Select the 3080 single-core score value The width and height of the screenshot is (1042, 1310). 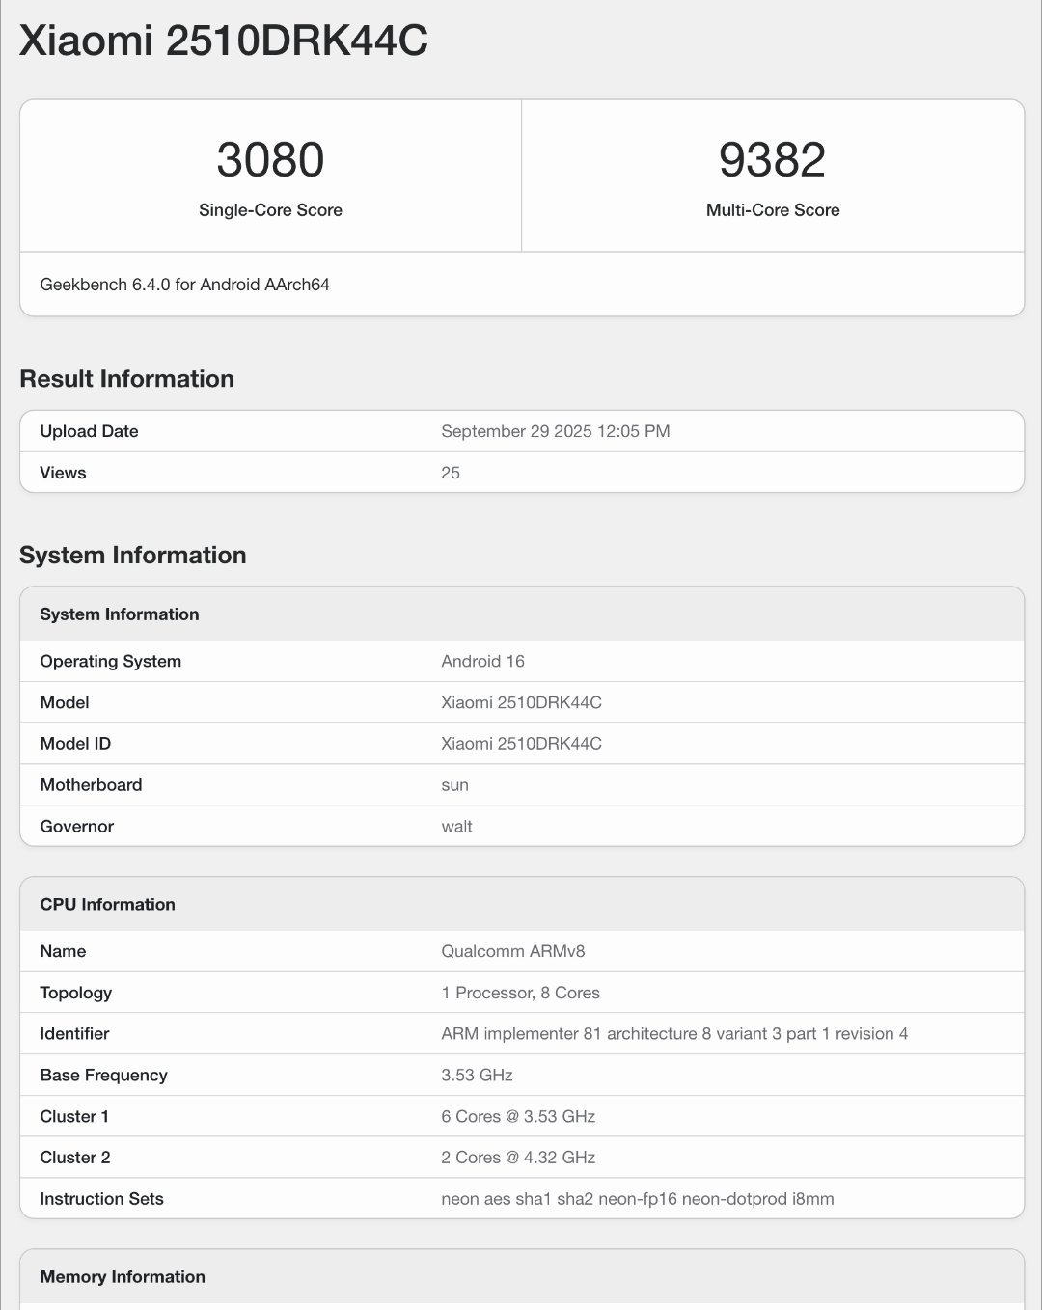click(x=270, y=159)
